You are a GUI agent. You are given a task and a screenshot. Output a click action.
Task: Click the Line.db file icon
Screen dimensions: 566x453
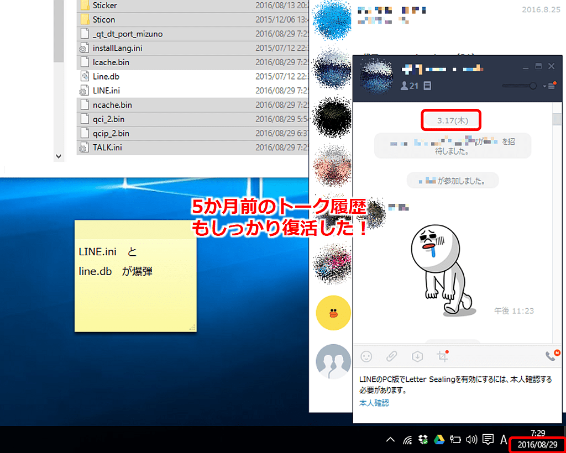[x=85, y=76]
